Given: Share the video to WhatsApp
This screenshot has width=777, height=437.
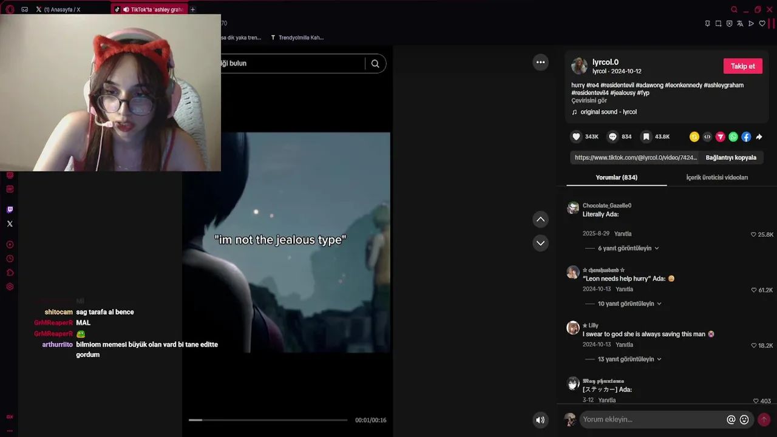Looking at the screenshot, I should click(733, 137).
